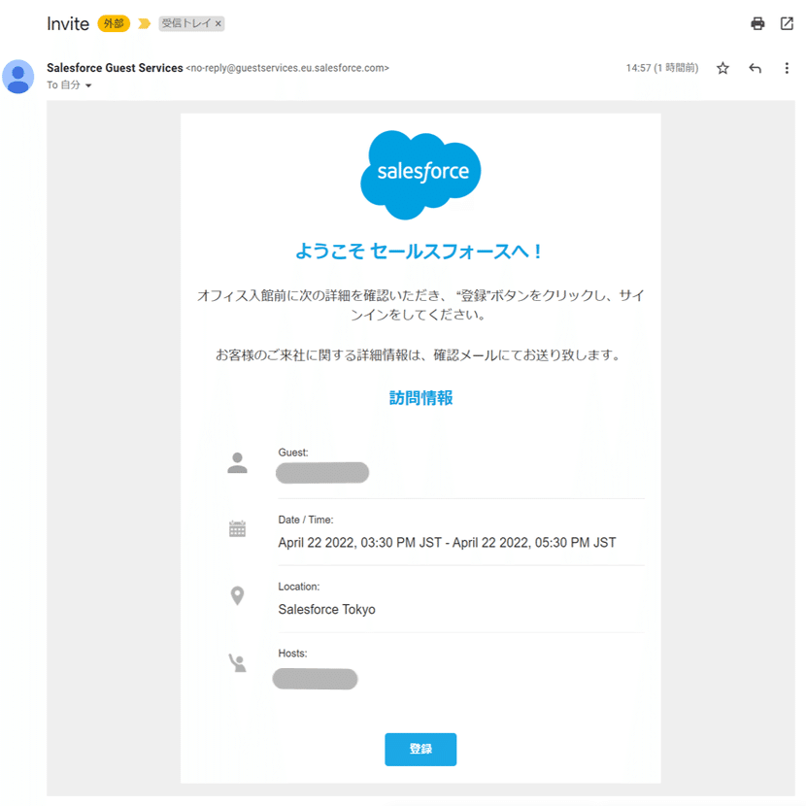Star the Salesforce Guest Services email

pyautogui.click(x=722, y=68)
